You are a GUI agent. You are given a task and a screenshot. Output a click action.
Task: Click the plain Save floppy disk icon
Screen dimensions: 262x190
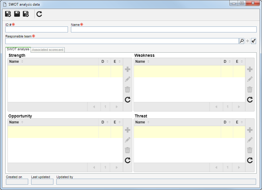pyautogui.click(x=17, y=14)
